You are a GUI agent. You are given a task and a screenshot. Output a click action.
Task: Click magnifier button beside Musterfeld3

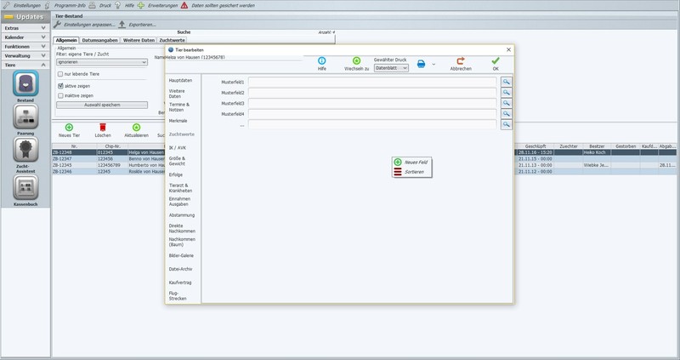pos(506,103)
